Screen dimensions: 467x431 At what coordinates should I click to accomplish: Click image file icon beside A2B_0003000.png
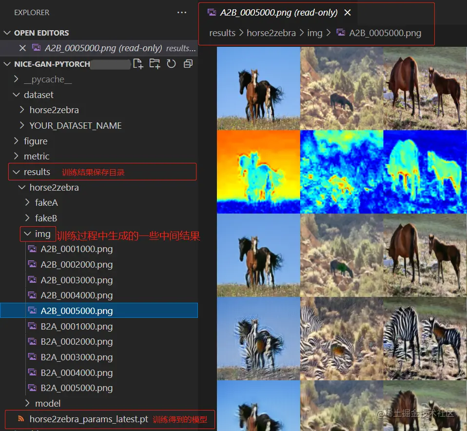click(x=32, y=280)
